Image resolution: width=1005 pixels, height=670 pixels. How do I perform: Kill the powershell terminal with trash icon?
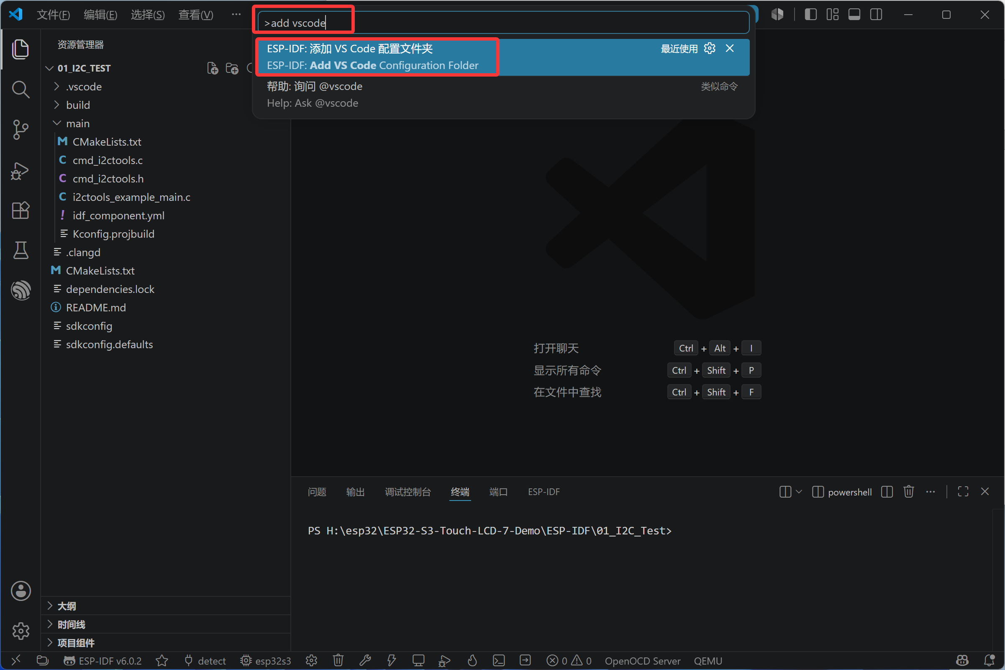pos(909,491)
